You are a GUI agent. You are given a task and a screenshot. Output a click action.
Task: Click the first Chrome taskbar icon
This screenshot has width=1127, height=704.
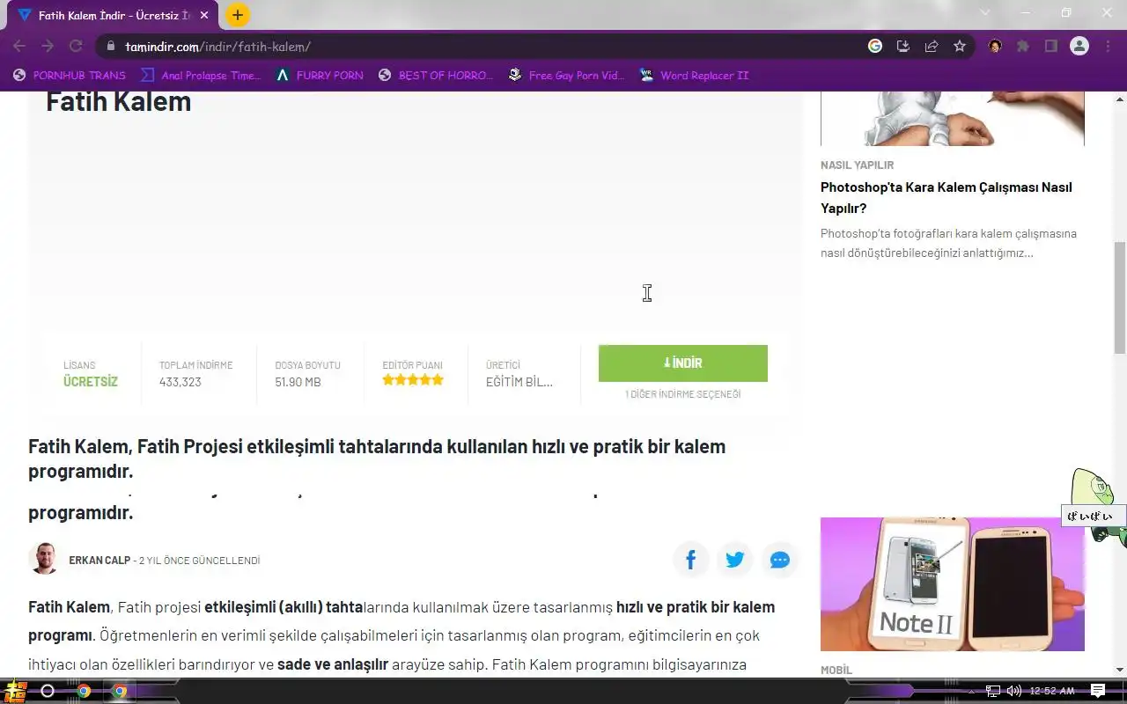click(84, 691)
